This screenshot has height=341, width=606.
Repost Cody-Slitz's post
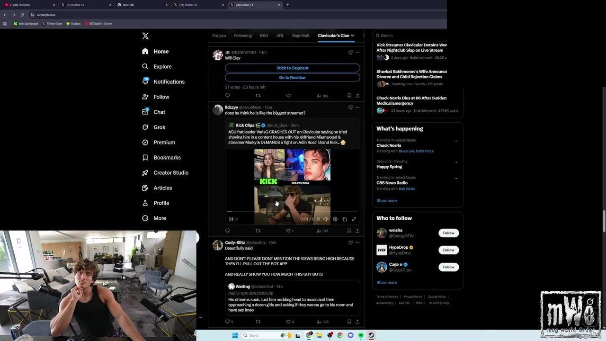point(258,322)
